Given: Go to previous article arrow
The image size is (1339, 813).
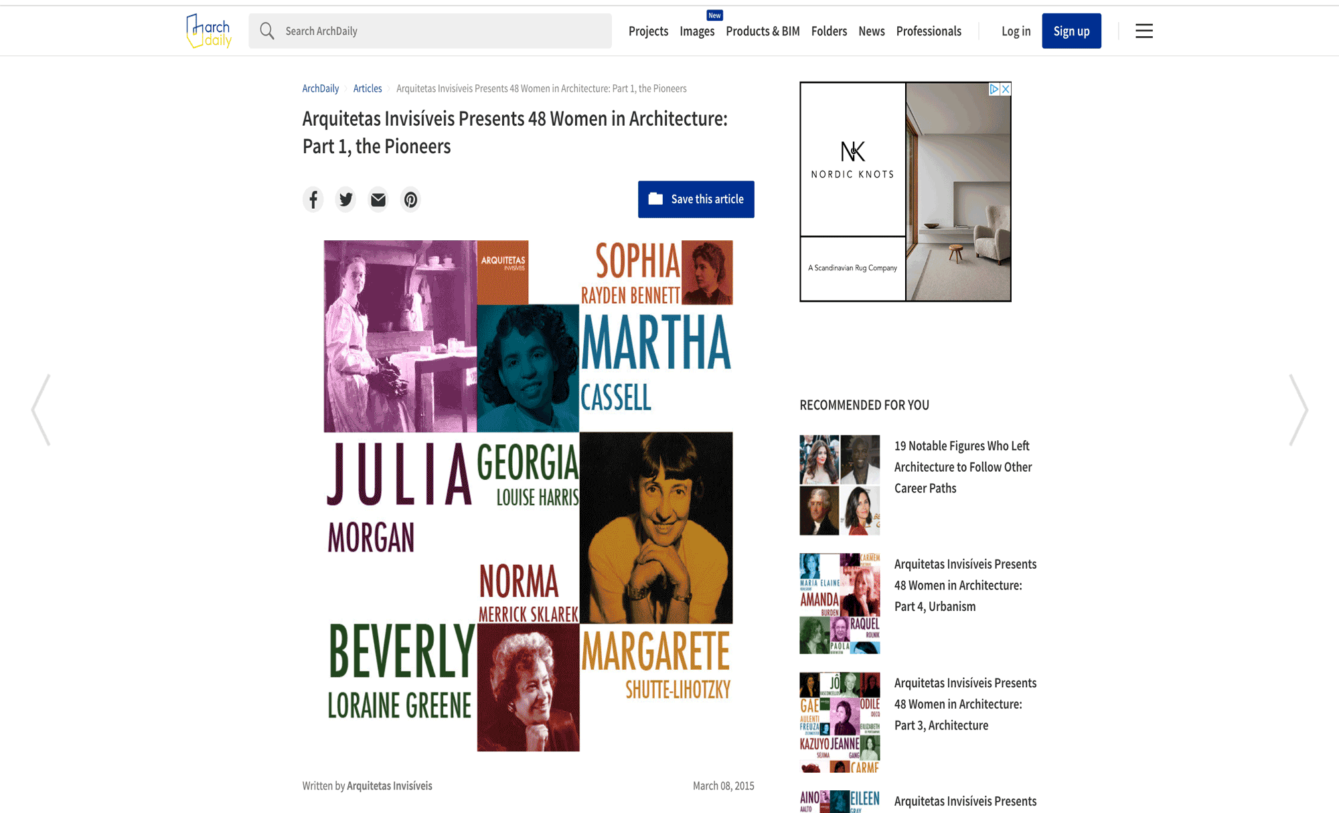Looking at the screenshot, I should point(42,410).
